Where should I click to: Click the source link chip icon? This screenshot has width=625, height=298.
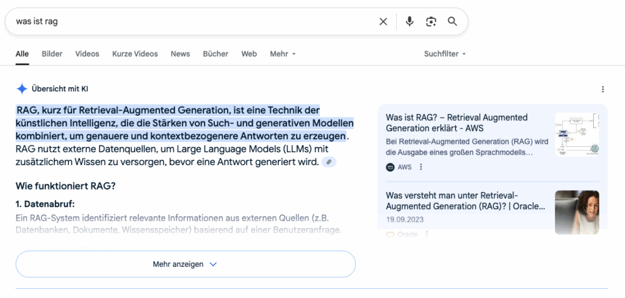click(x=329, y=162)
